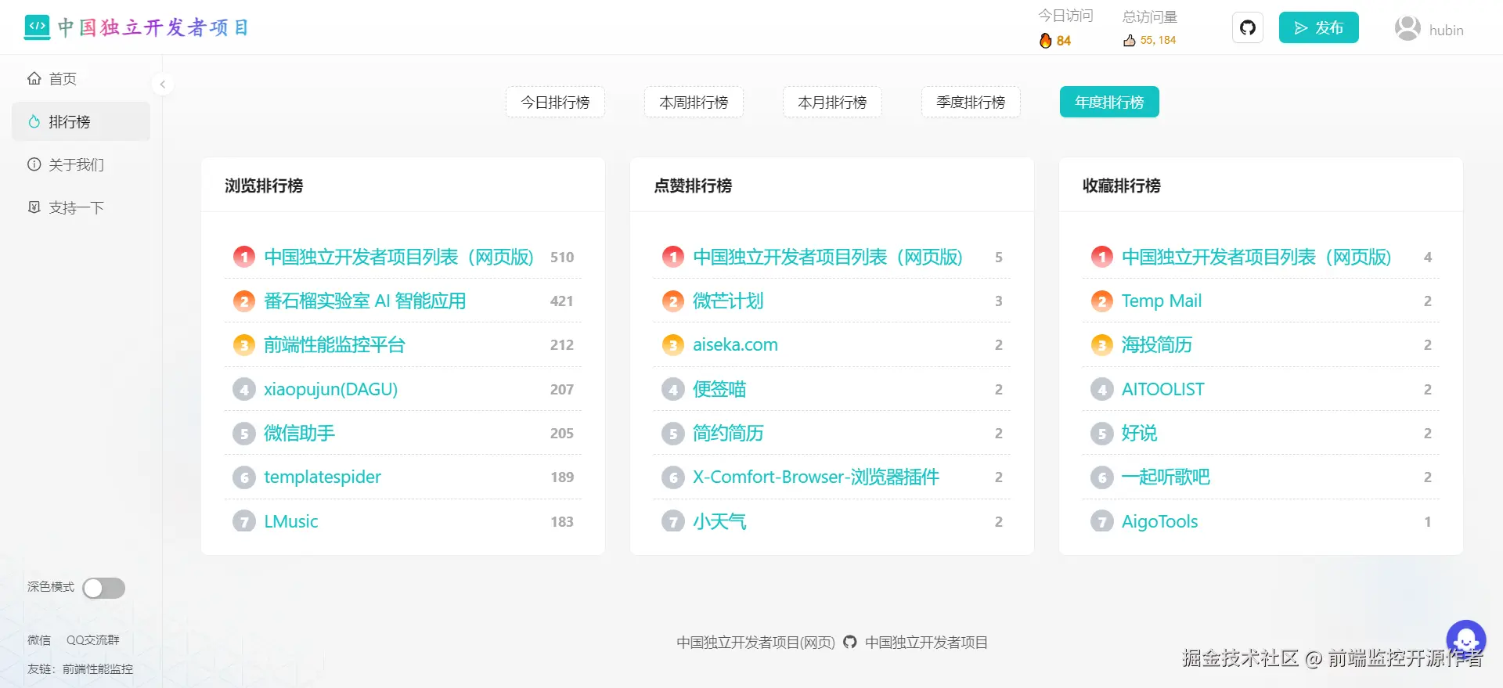This screenshot has height=688, width=1503.
Task: Click rank 3 badge beside 海投简历
Action: [x=1102, y=345]
